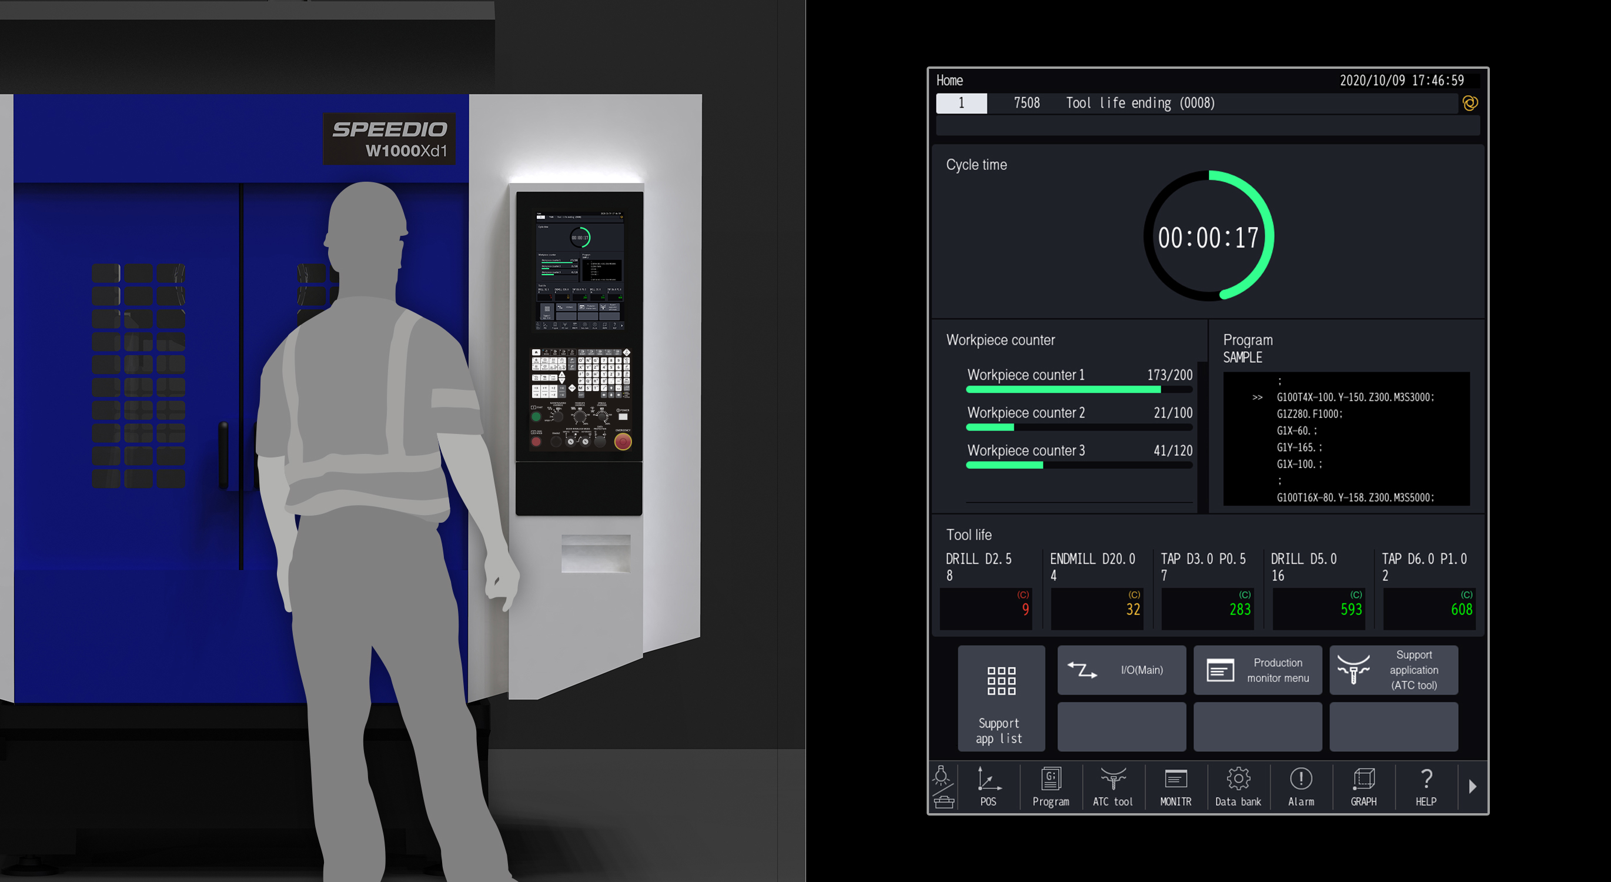
Task: Open the Data bank gear icon
Action: pos(1238,786)
